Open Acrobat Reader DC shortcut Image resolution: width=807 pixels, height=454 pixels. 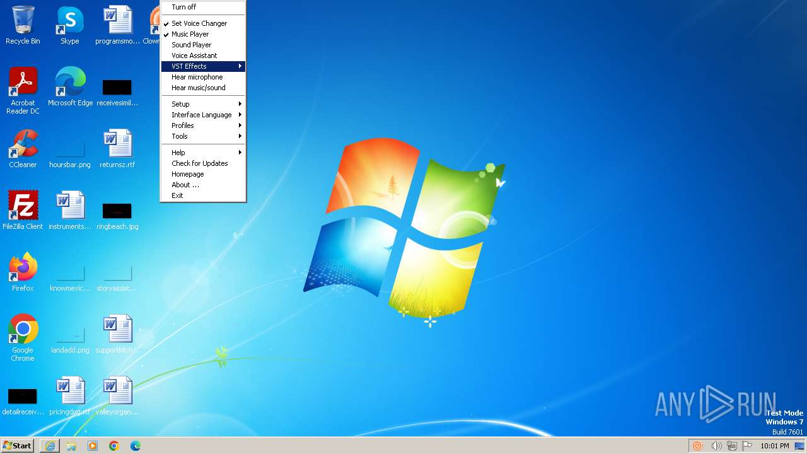click(x=23, y=90)
